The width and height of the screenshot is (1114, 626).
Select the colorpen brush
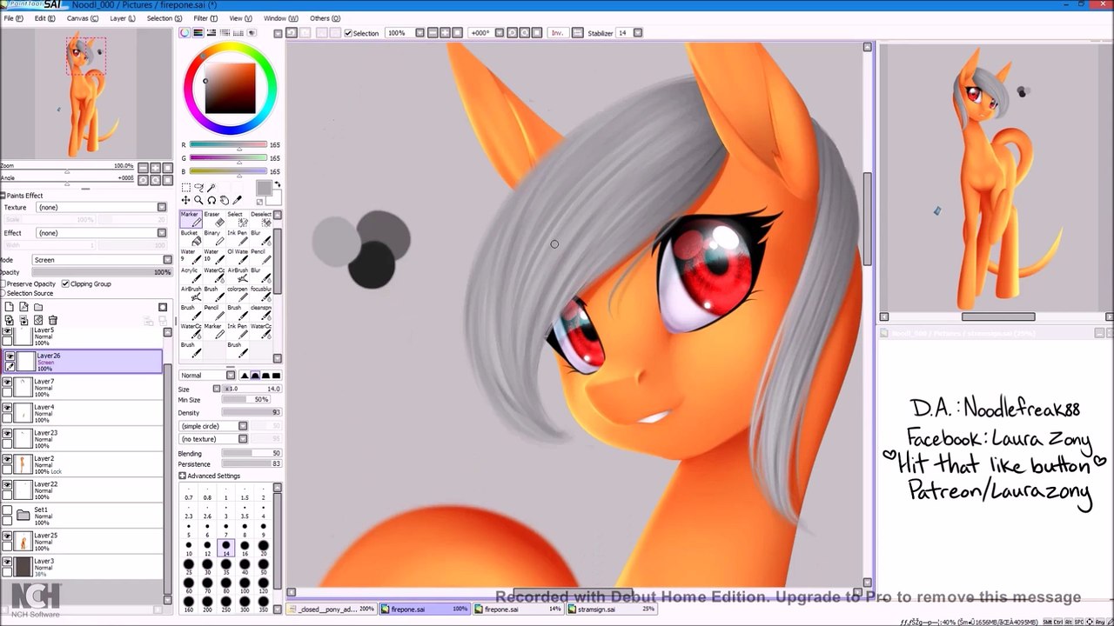(x=236, y=294)
